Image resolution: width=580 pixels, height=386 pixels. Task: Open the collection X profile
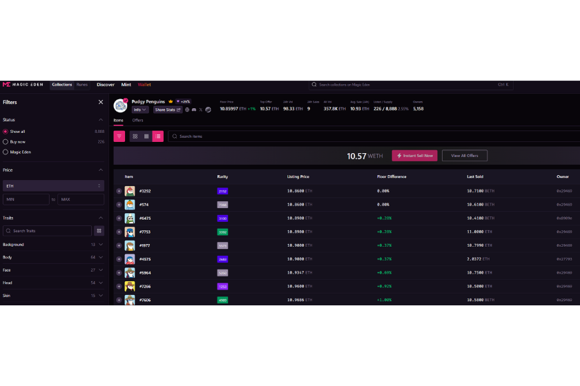pos(201,110)
